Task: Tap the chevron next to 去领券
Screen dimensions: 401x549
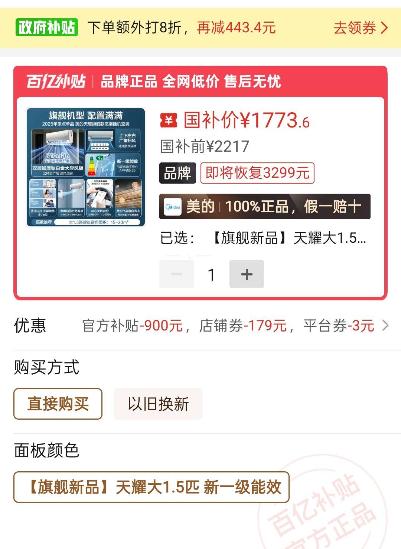Action: 384,28
